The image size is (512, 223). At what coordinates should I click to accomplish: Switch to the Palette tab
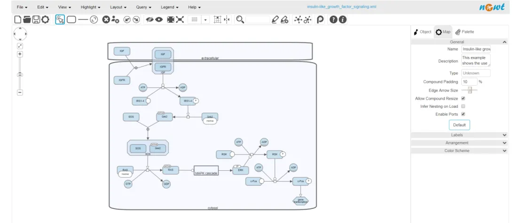click(465, 32)
